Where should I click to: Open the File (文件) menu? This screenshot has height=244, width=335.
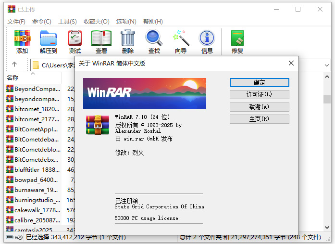(16, 22)
